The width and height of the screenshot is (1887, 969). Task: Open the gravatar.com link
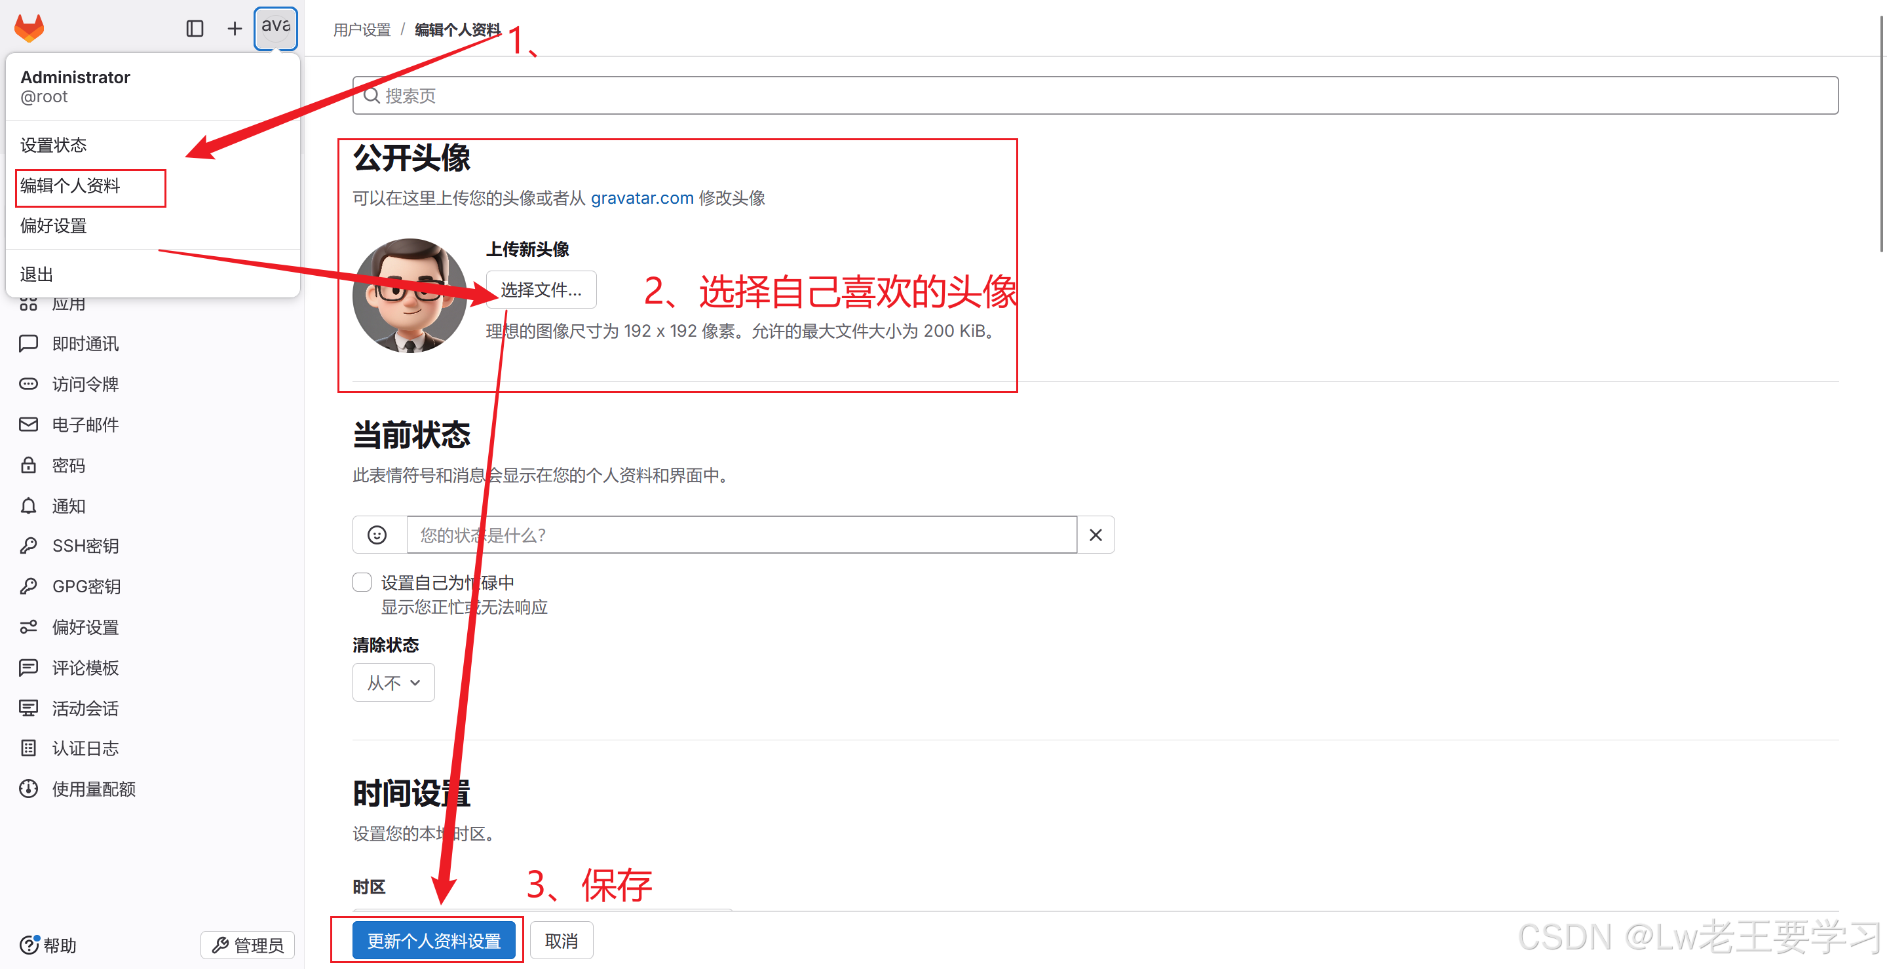tap(641, 199)
